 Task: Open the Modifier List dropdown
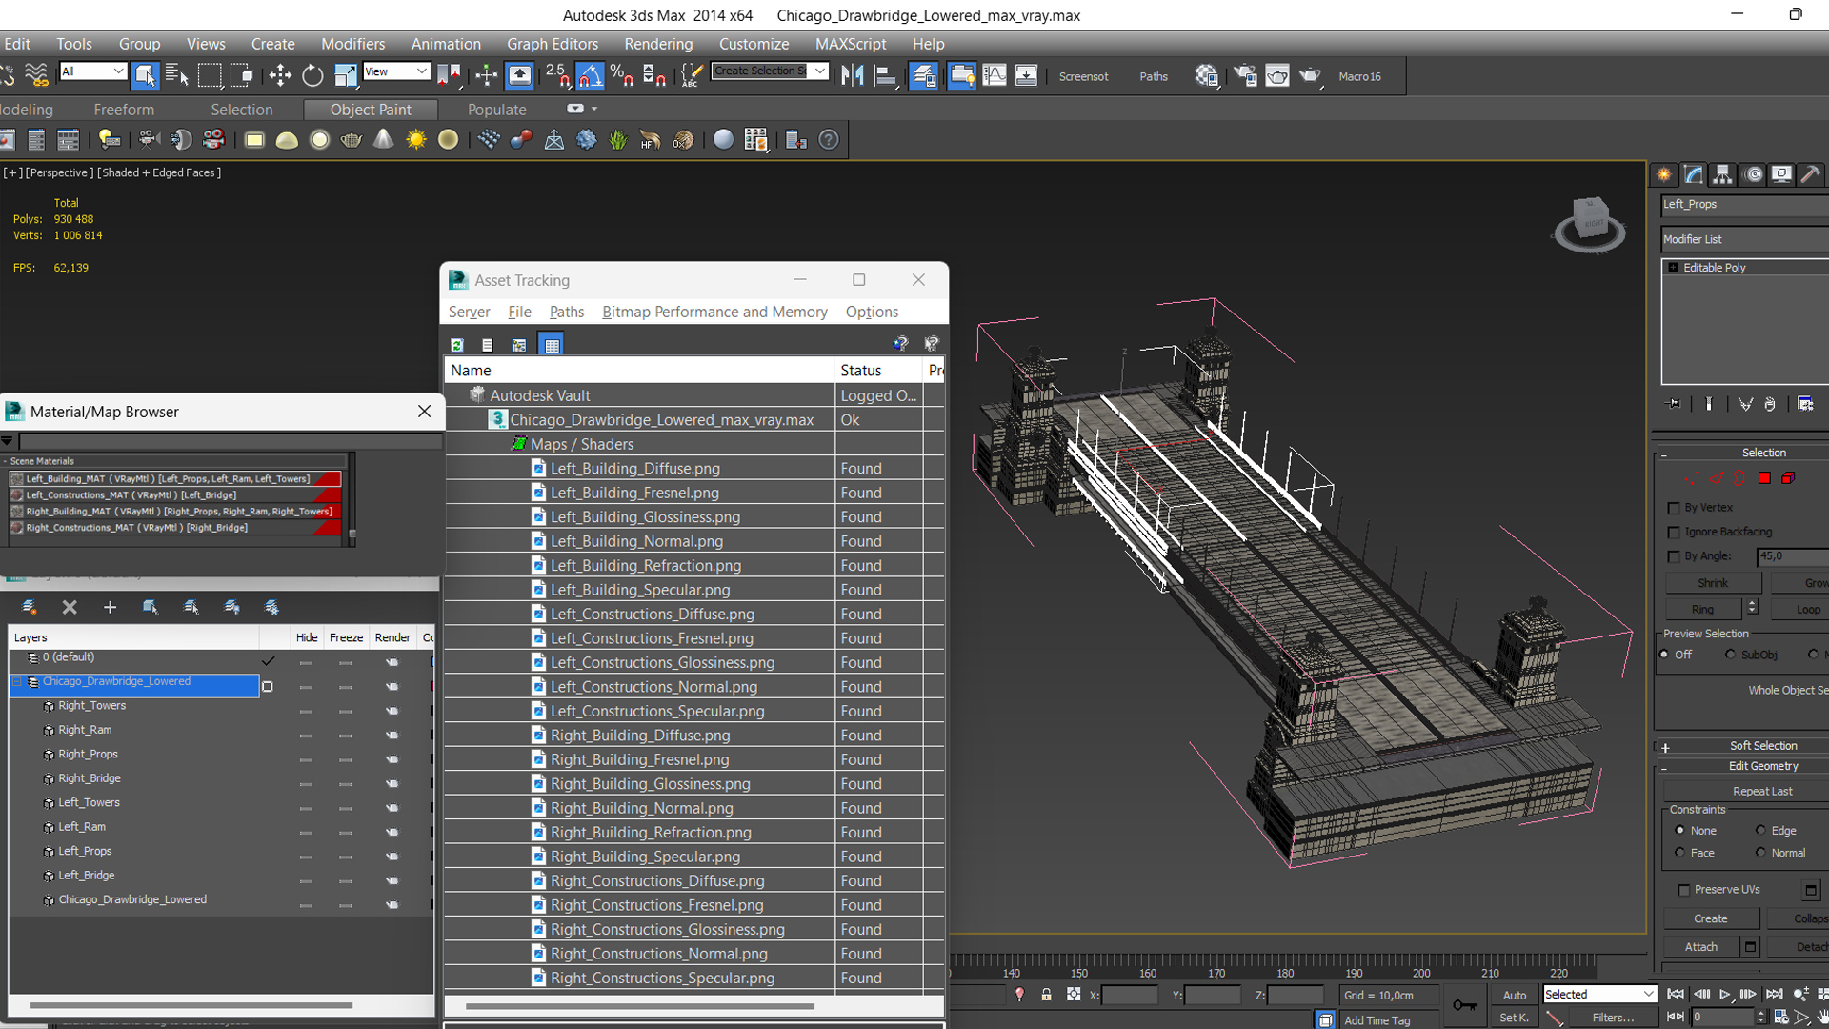(1744, 239)
